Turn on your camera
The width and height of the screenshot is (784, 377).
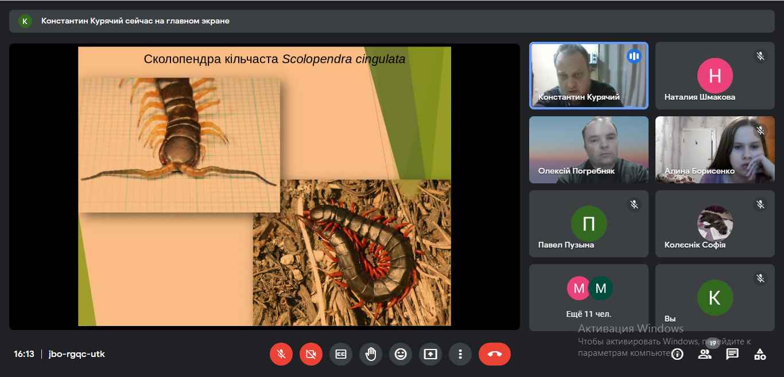311,354
